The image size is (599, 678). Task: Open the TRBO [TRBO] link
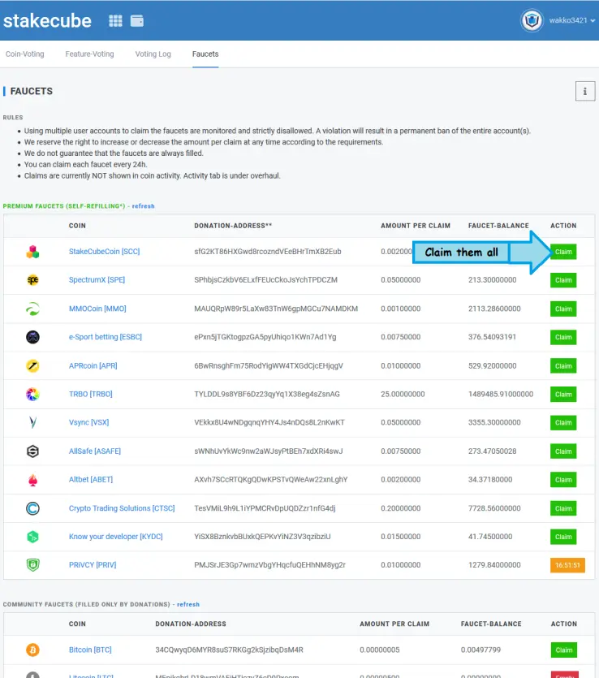coord(91,394)
